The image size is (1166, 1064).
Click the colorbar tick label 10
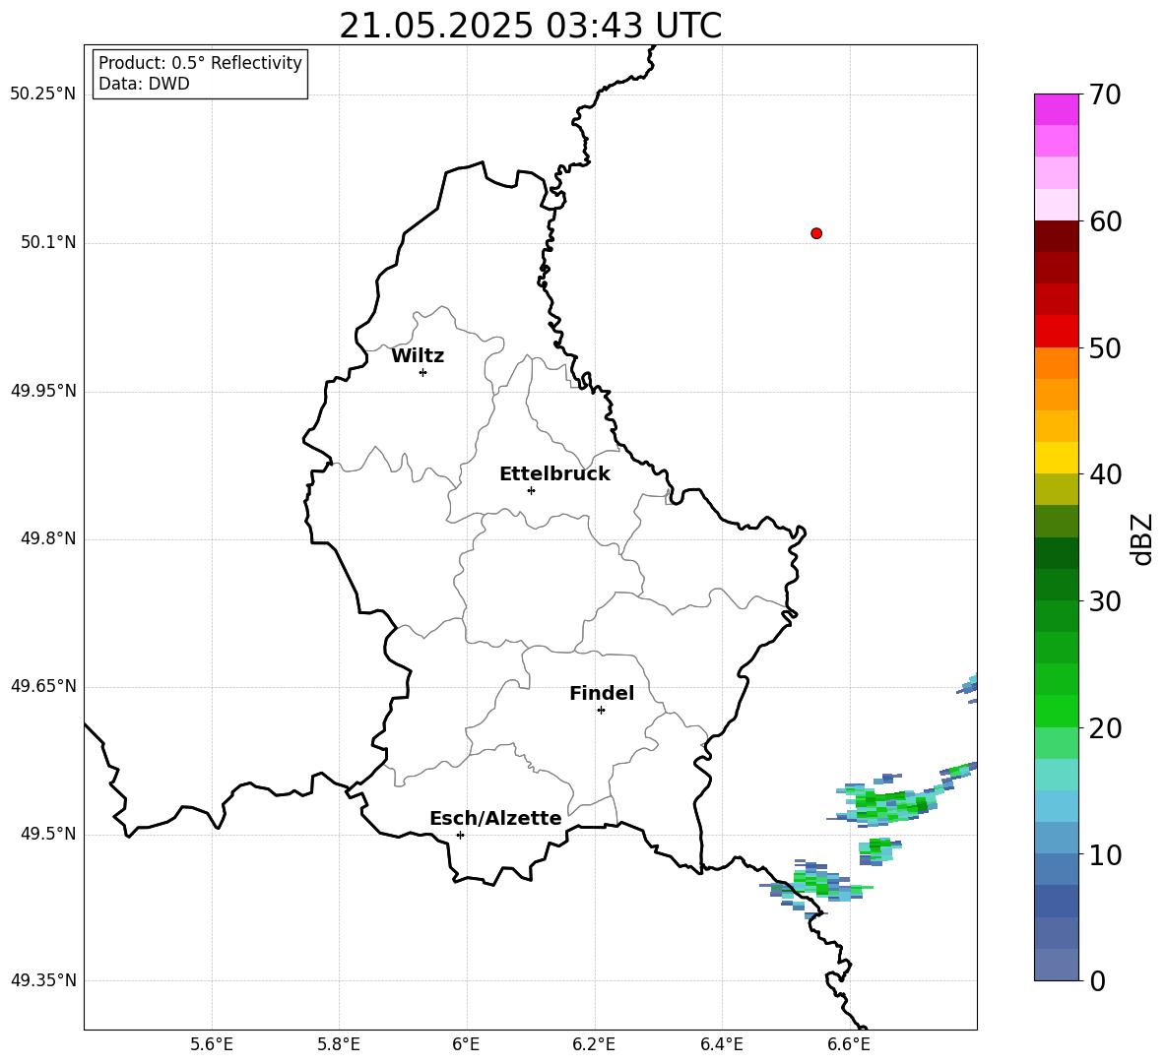point(1104,855)
